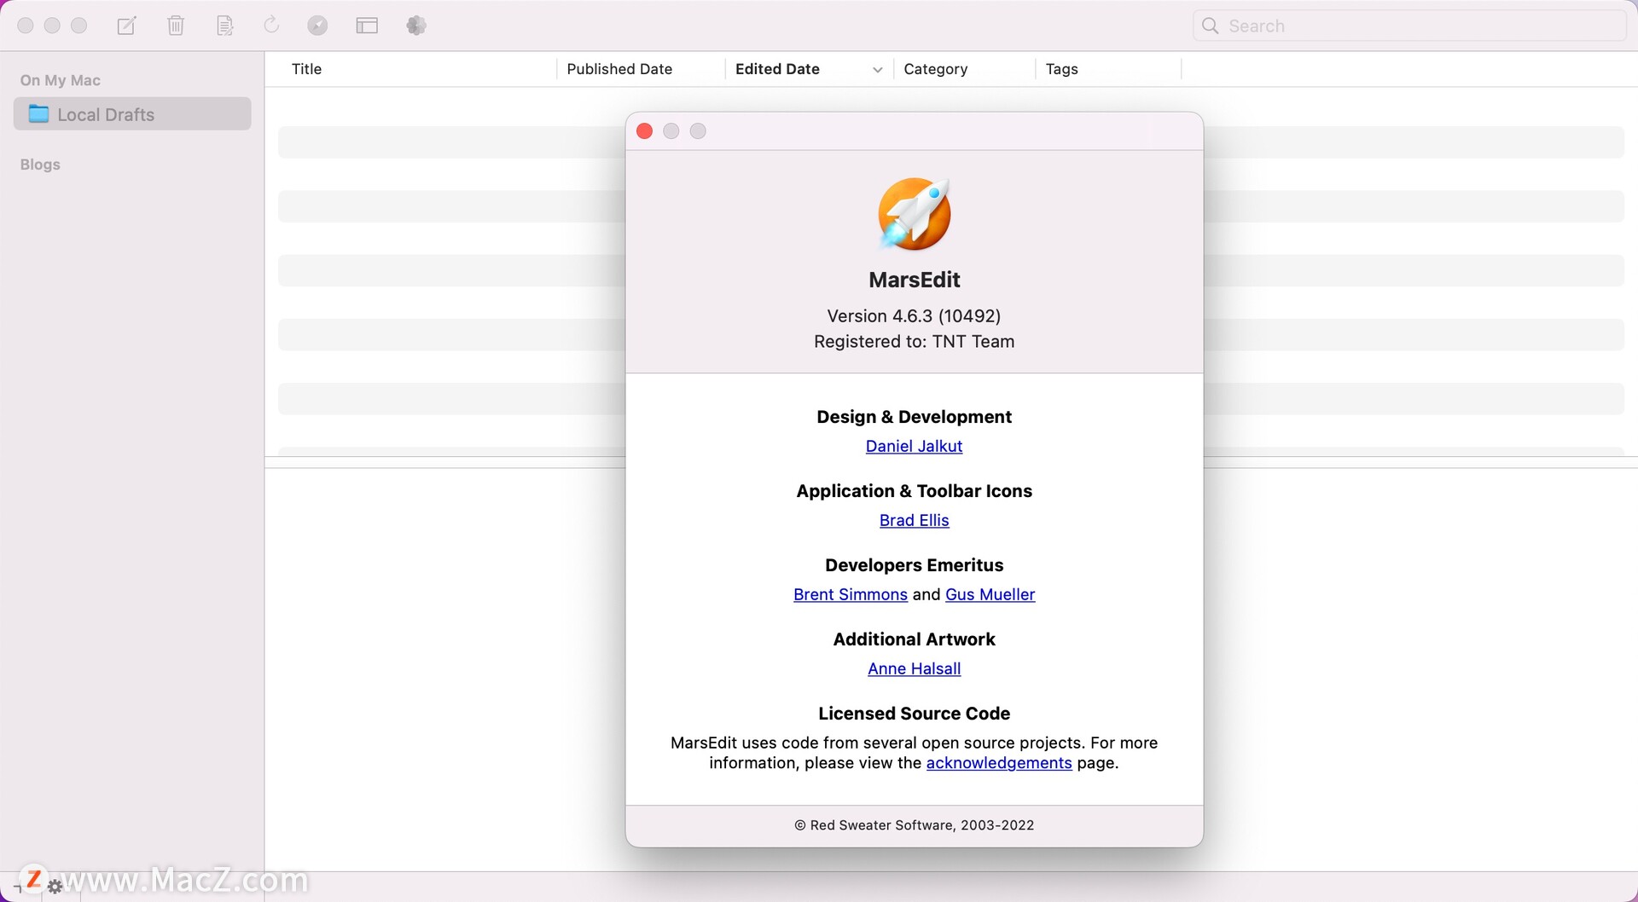1638x902 pixels.
Task: Click the Edited Date sort chevron
Action: (x=877, y=70)
